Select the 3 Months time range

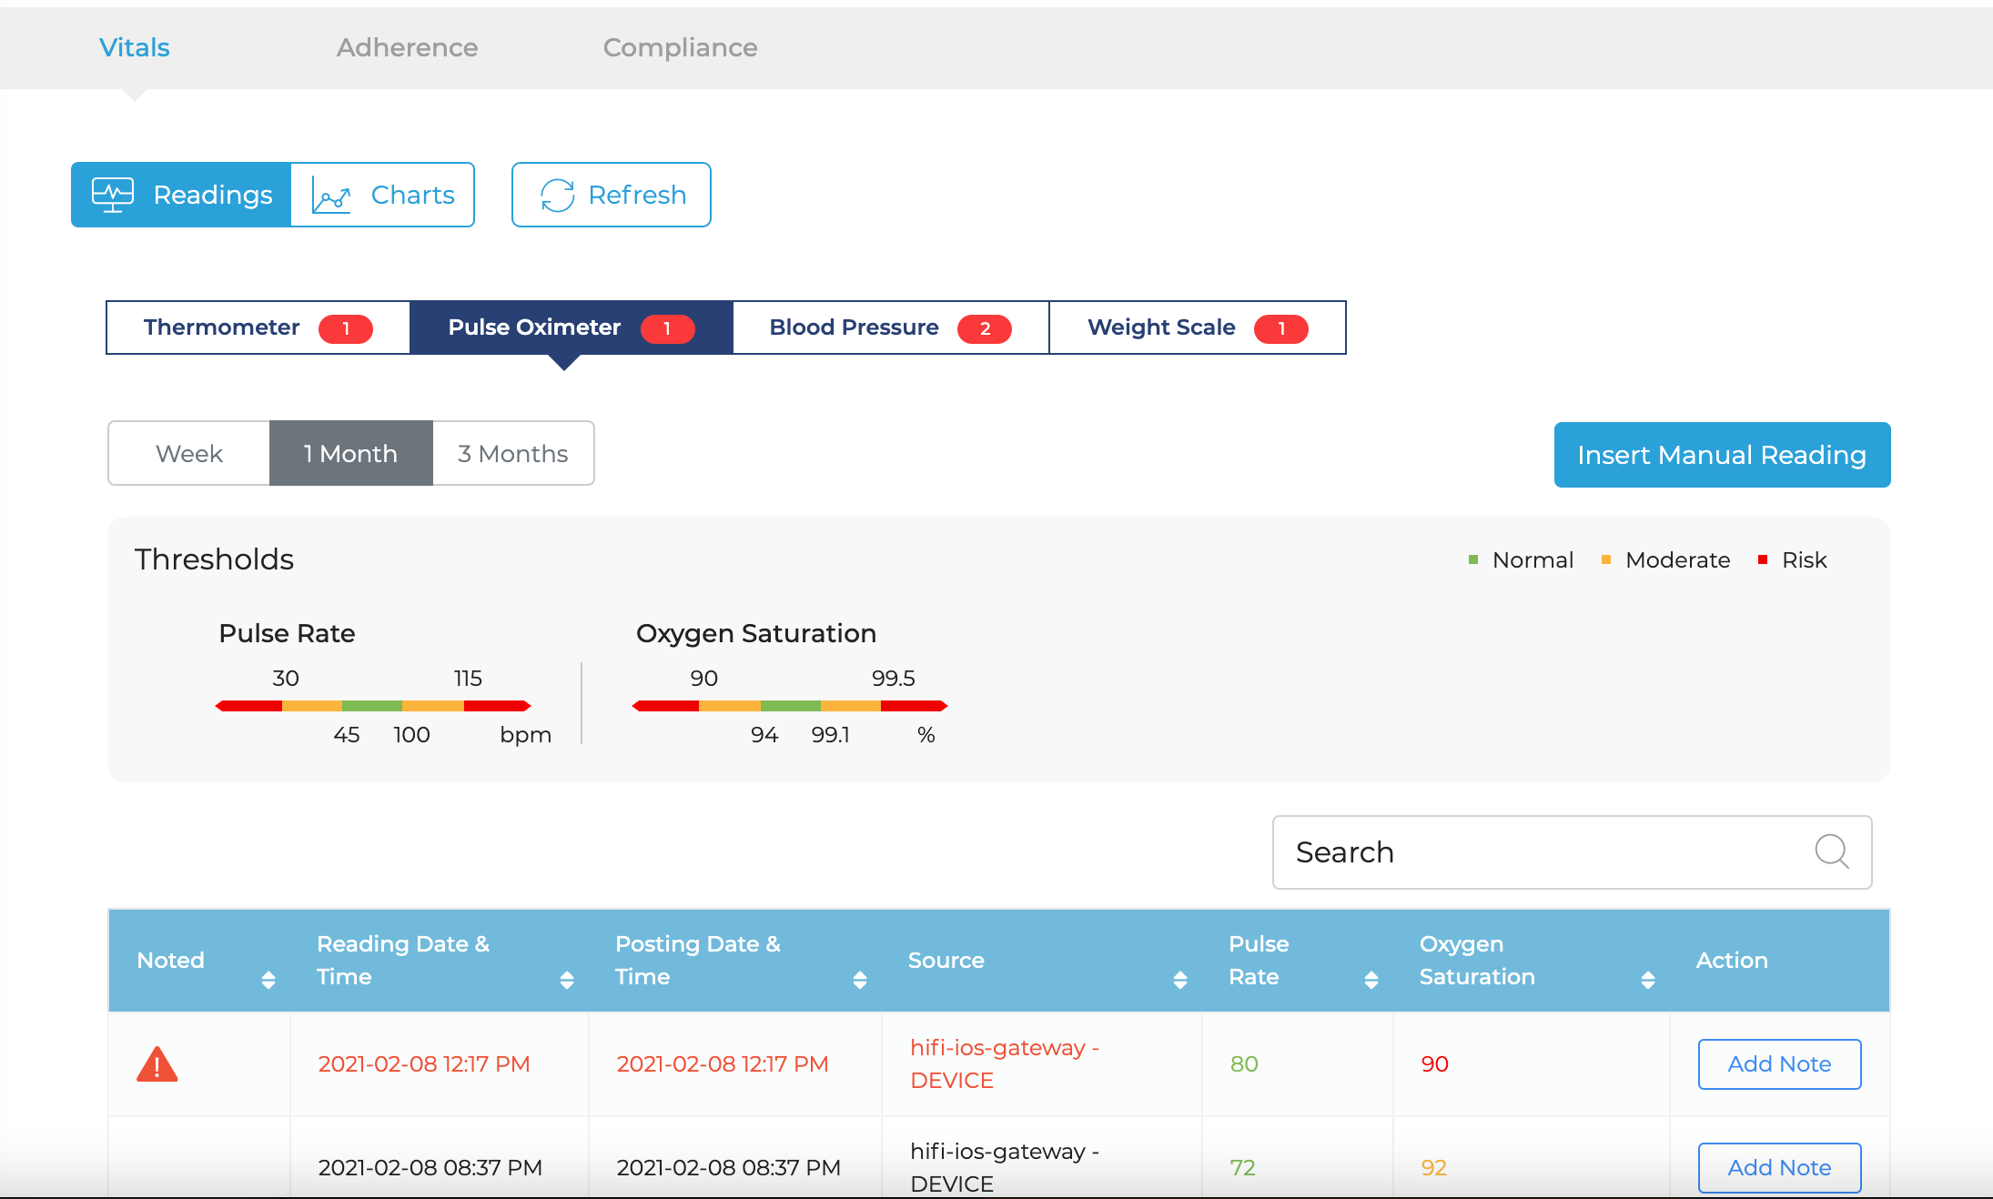click(513, 453)
